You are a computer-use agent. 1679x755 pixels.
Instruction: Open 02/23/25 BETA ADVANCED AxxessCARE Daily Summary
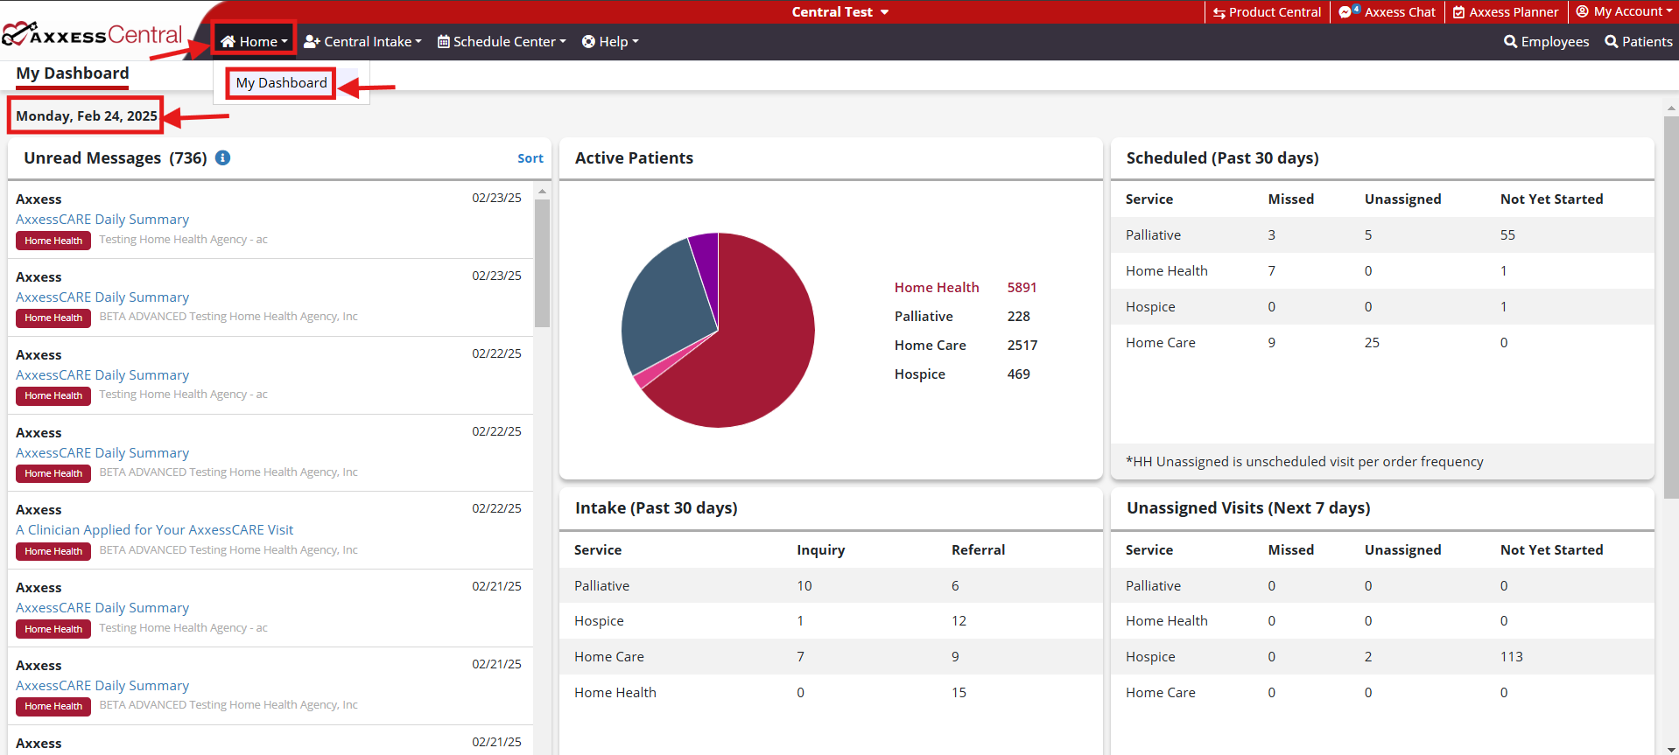coord(102,297)
